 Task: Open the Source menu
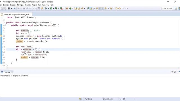[6, 5]
